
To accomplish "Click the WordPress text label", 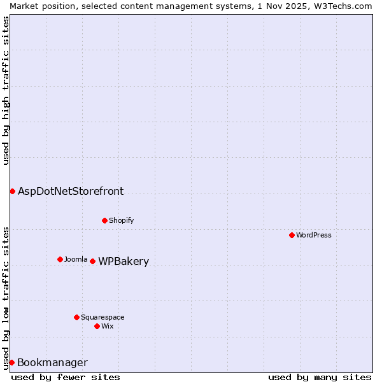I will click(x=313, y=235).
